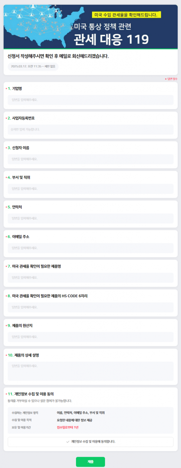181x468 pixels.
Task: Click the 기업명 question label
Action: pos(17,89)
